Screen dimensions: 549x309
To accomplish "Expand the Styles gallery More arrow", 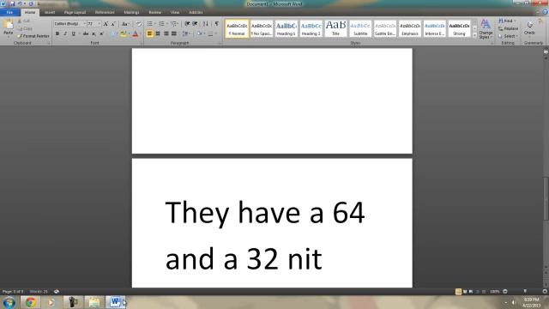I will (x=474, y=35).
